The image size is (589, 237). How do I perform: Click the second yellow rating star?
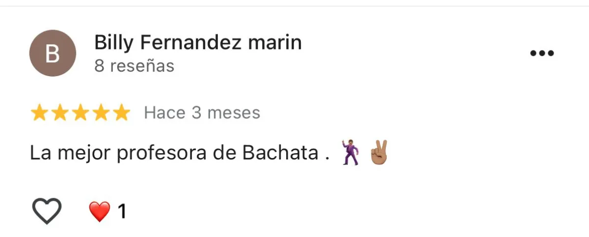60,113
